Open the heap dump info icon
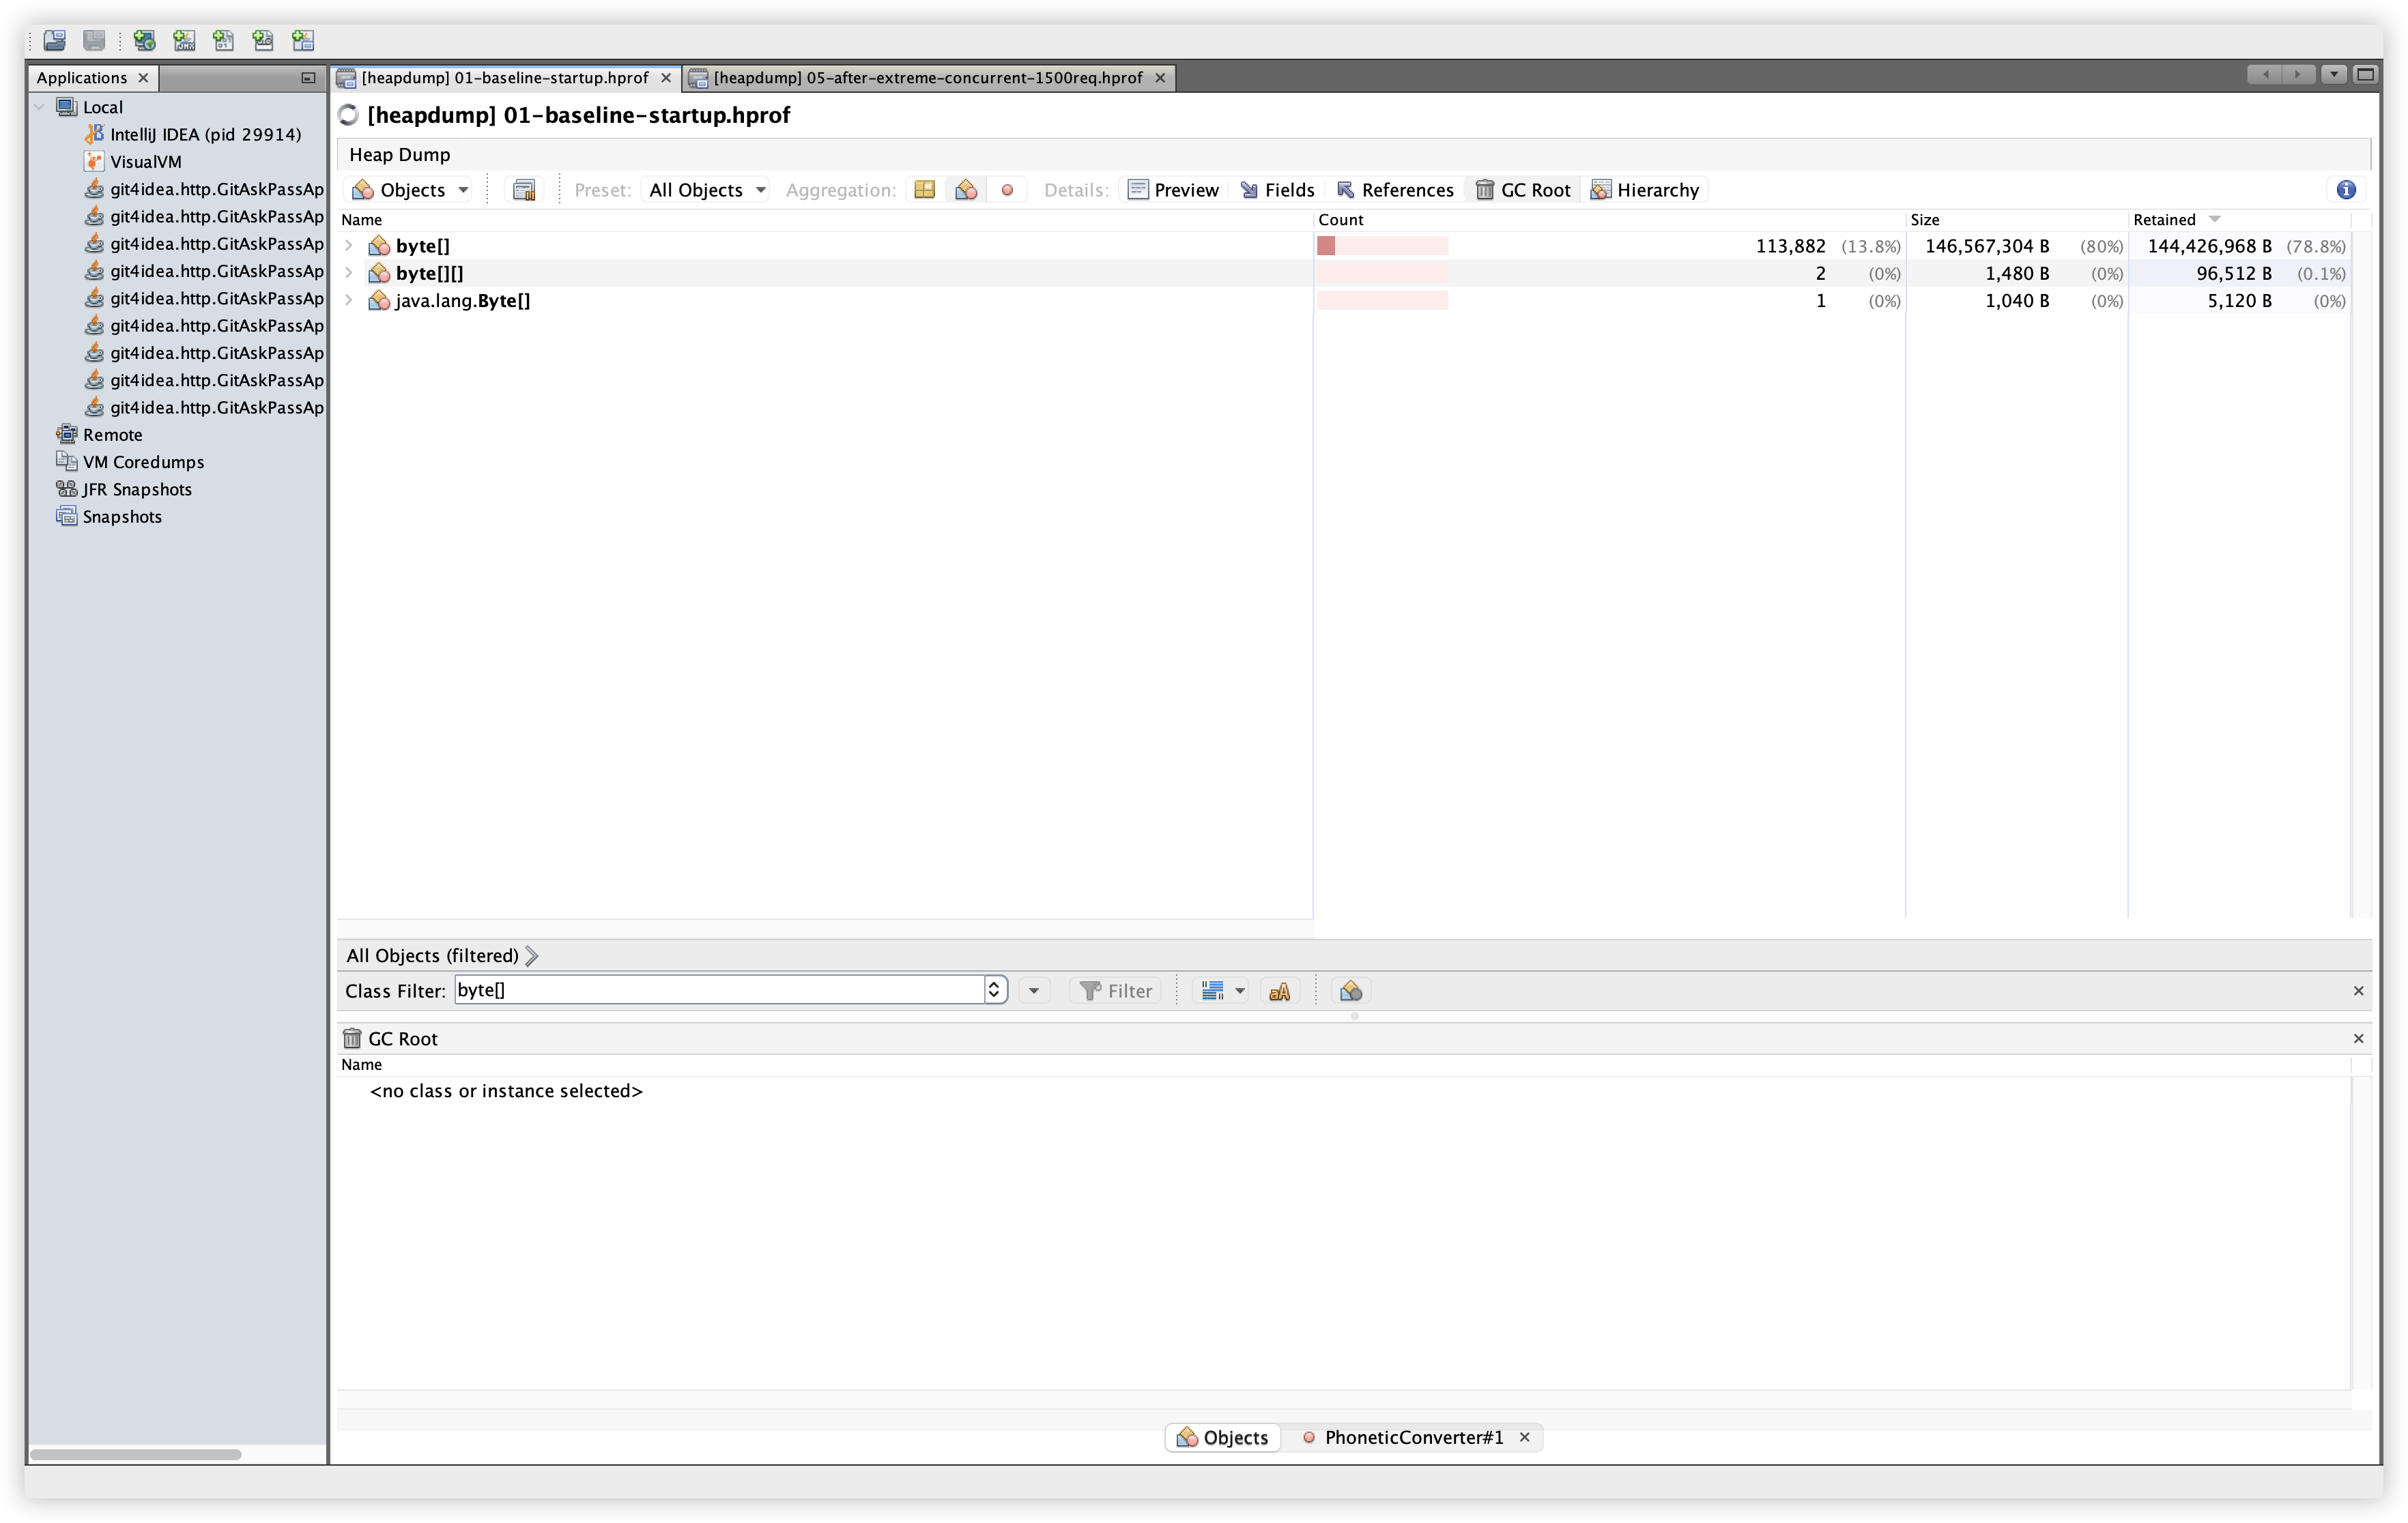Screen dimensions: 2408x1523 [2346, 190]
